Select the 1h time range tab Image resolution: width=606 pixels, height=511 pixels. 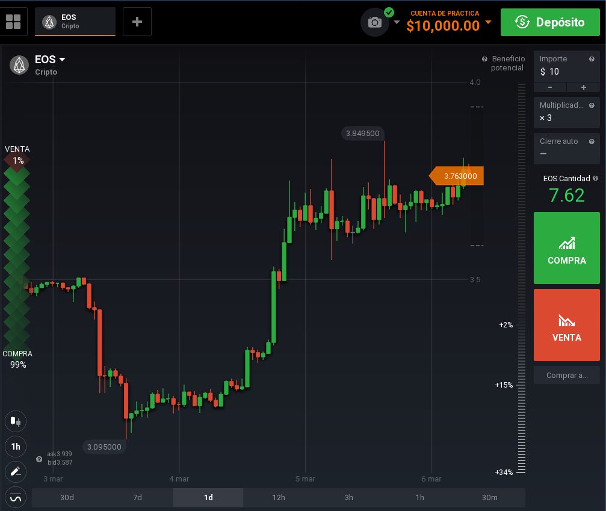[x=419, y=498]
